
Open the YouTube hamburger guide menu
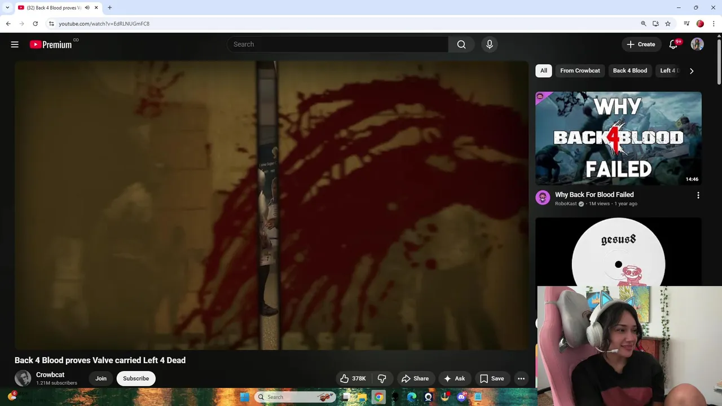coord(15,45)
